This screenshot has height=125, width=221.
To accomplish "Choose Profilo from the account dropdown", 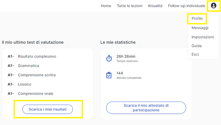I will (x=197, y=19).
